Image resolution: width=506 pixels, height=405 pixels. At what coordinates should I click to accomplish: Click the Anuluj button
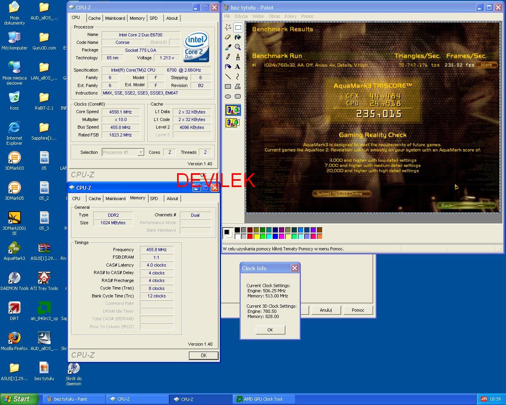(x=326, y=310)
